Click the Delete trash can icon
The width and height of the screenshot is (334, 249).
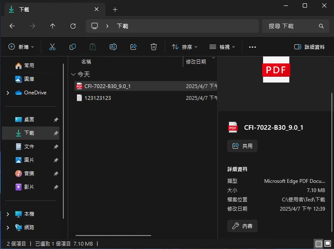154,47
